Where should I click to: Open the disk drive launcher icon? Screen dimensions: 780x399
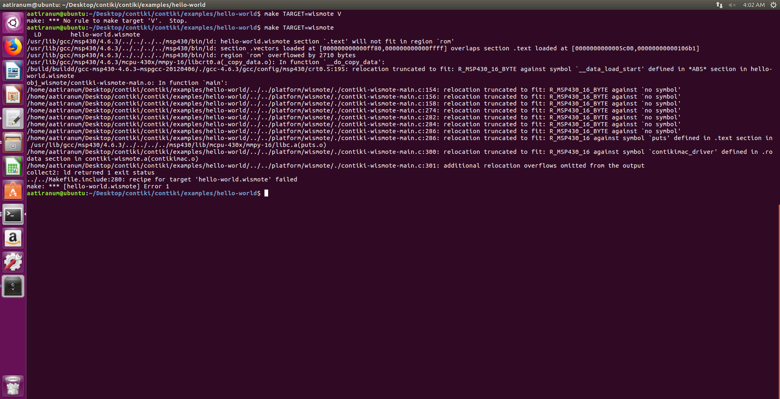pyautogui.click(x=13, y=286)
